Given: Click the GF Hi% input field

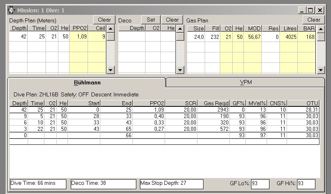Looking at the screenshot, I should point(306,184).
